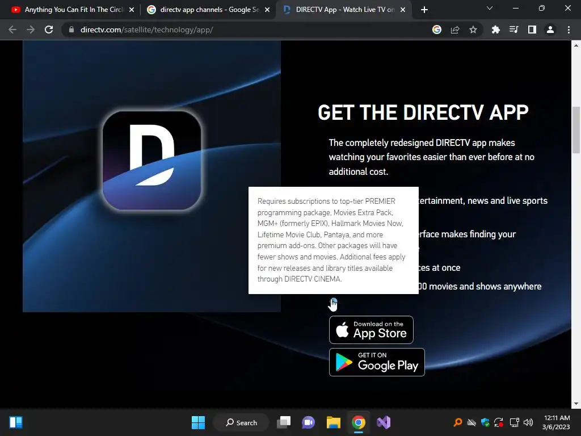581x436 pixels.
Task: Click tooltip text 'Requires subscriptions to top-tier PREMIER'
Action: click(x=326, y=202)
